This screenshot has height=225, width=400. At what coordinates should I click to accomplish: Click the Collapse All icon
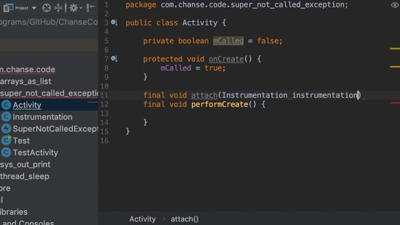(x=58, y=7)
